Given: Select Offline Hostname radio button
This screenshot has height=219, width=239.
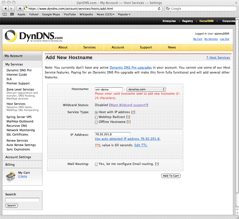Looking at the screenshot, I should coord(96,122).
